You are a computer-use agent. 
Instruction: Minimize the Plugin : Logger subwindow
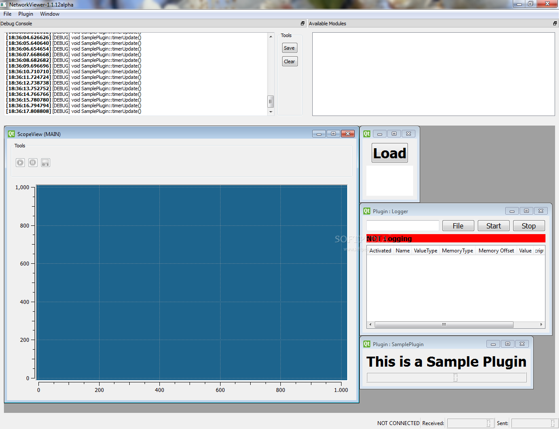(x=512, y=211)
